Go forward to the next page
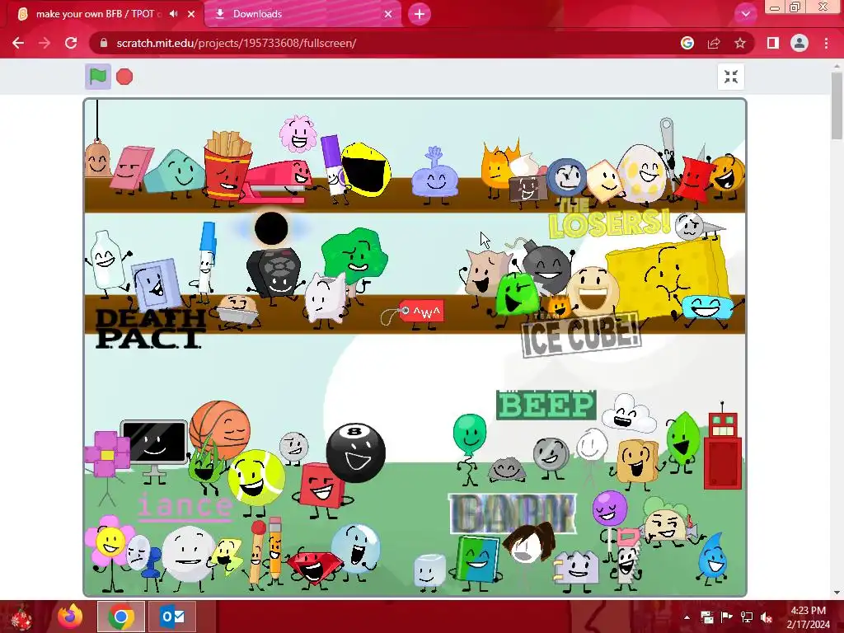Screen dimensions: 844x633 click(x=45, y=43)
